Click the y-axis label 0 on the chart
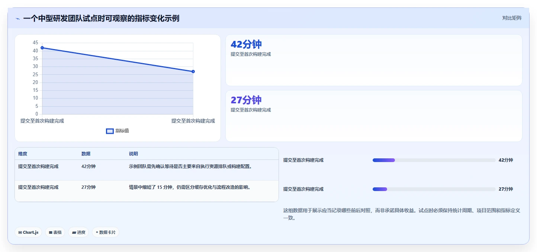The width and height of the screenshot is (537, 252). coord(37,114)
